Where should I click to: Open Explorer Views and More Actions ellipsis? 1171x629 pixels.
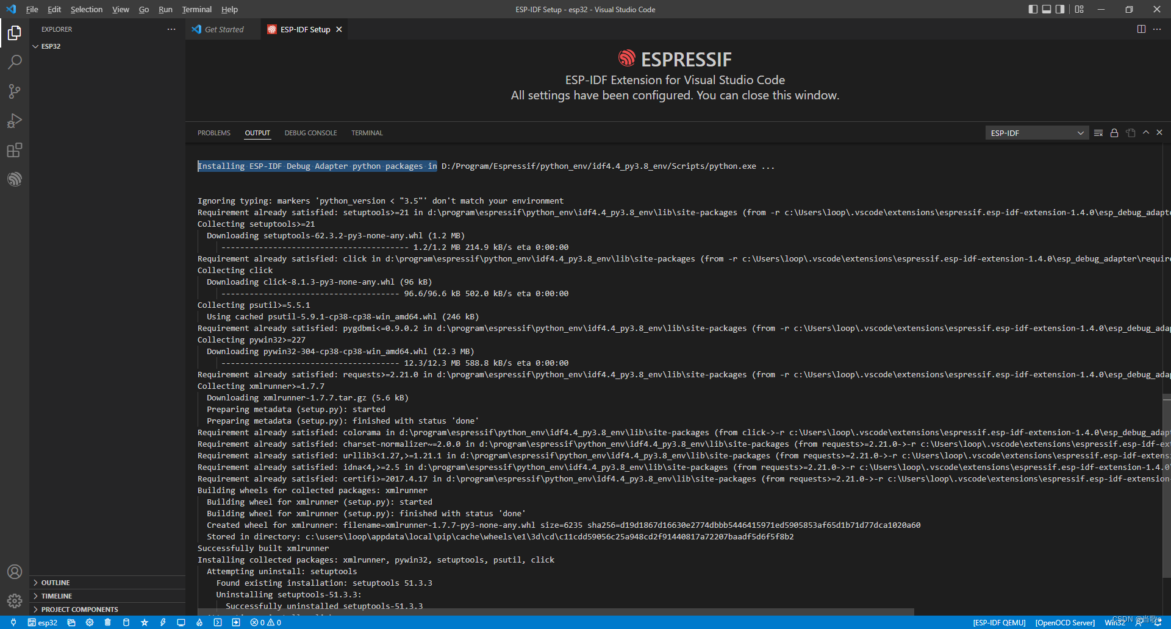171,29
